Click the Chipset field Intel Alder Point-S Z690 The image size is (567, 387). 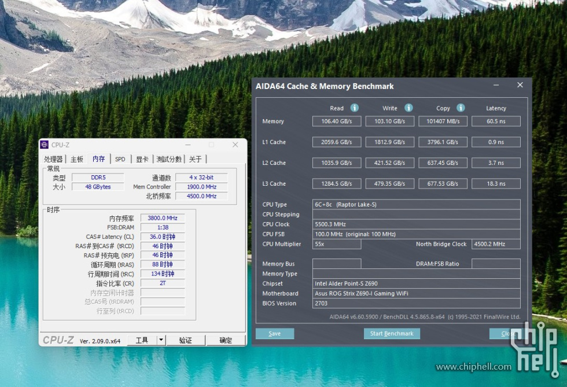[416, 283]
